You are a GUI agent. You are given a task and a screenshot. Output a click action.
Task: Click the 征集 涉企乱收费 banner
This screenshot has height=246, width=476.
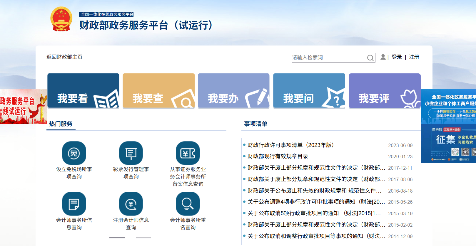coord(449,144)
